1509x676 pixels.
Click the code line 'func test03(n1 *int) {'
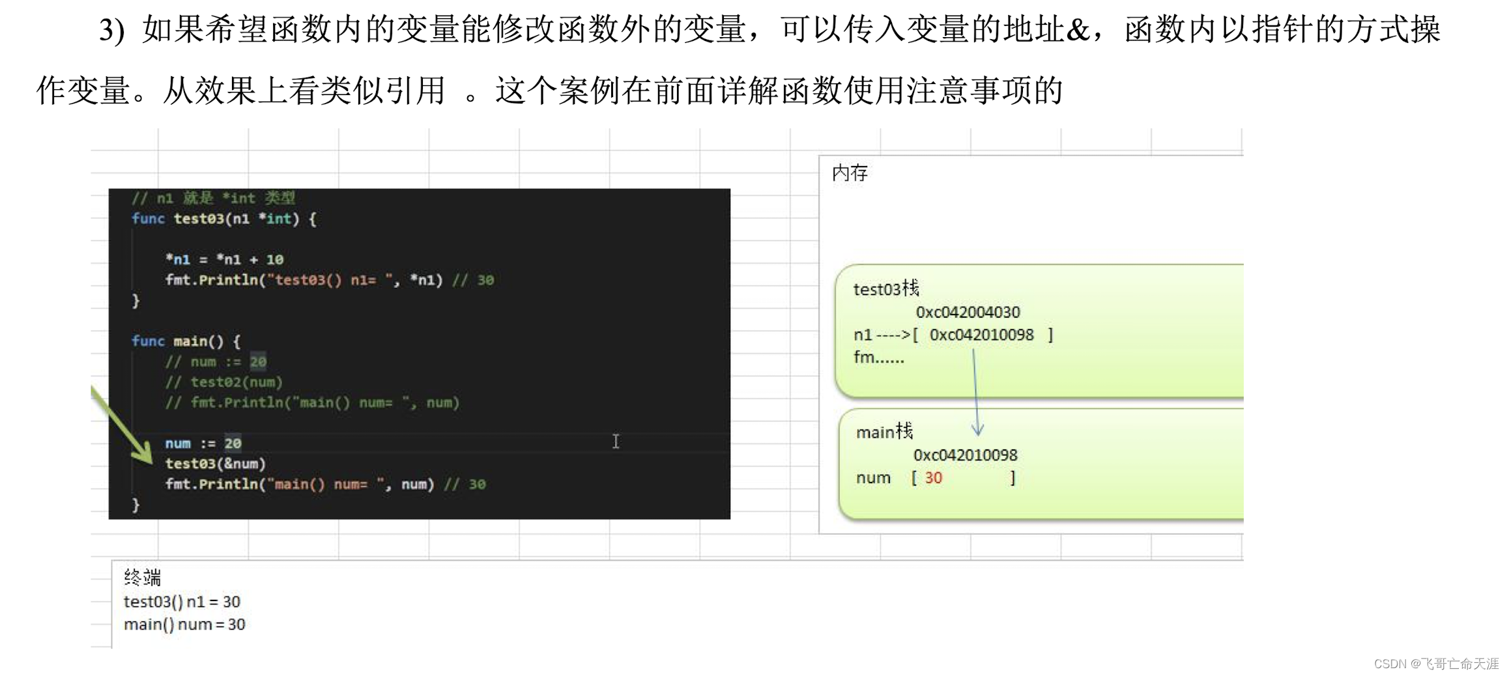click(x=223, y=219)
